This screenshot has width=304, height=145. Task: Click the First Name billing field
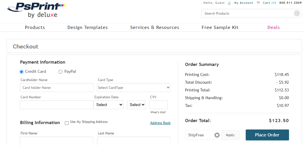(57, 141)
